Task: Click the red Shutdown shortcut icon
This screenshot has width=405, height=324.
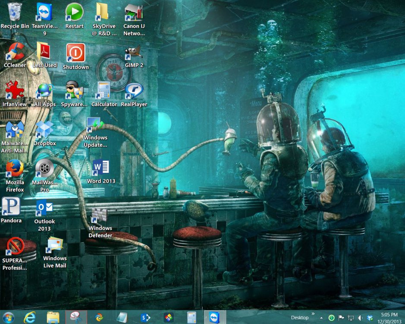Action: point(75,53)
